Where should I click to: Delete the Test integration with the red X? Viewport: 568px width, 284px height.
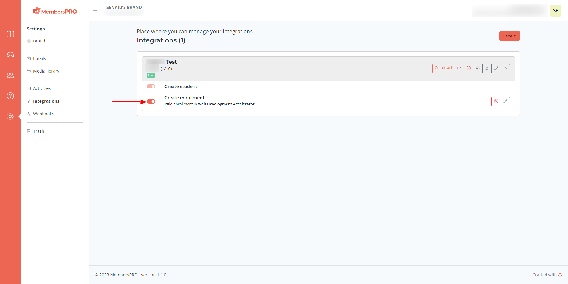[x=469, y=68]
